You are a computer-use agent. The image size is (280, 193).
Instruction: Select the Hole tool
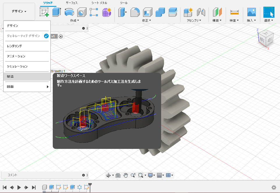(x=82, y=12)
